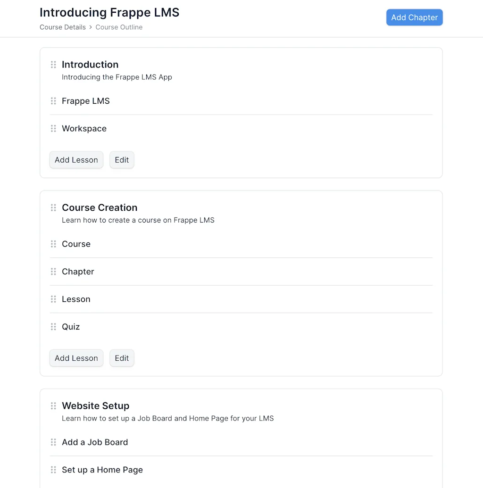
Task: Edit the Introduction chapter
Action: tap(122, 160)
